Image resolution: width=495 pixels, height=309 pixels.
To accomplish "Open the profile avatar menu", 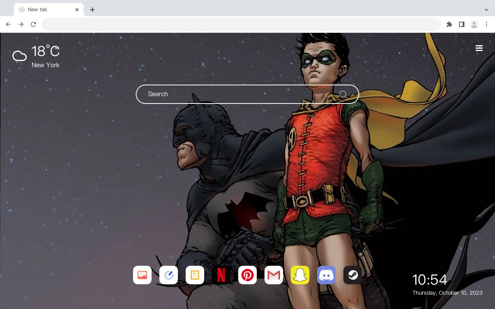I will click(x=474, y=24).
